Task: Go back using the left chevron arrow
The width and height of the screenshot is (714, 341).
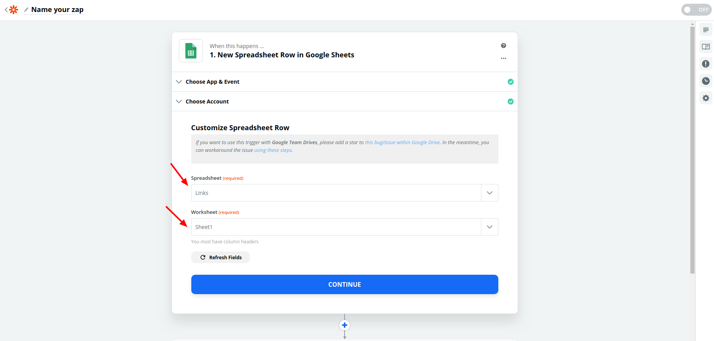Action: point(6,10)
